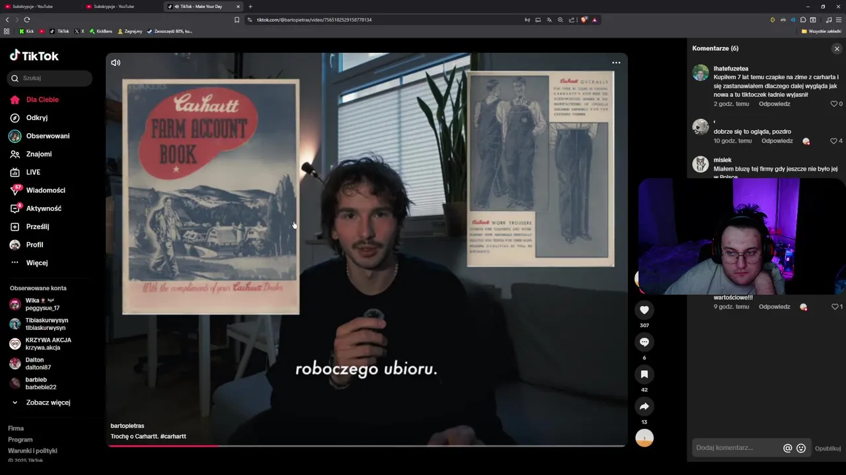Viewport: 846px width, 475px height.
Task: Open Obserwowani feed
Action: click(48, 136)
